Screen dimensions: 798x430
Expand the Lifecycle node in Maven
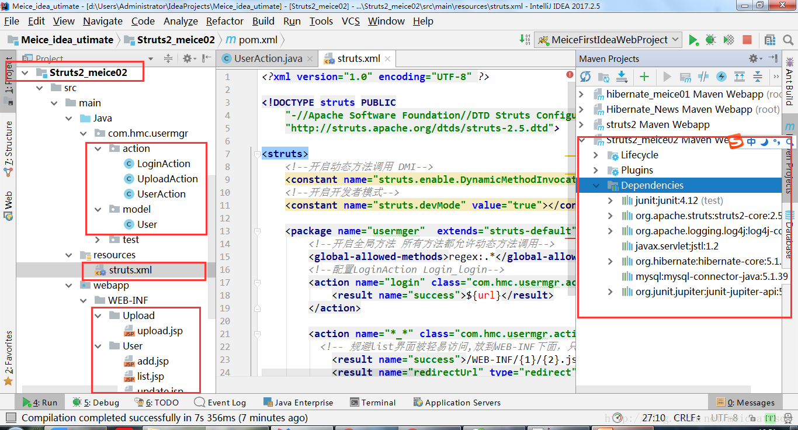coord(596,155)
